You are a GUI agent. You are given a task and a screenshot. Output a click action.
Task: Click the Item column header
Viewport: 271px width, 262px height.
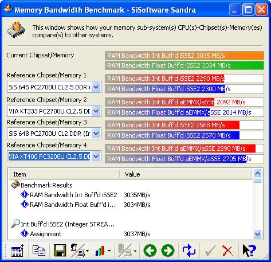(64, 174)
